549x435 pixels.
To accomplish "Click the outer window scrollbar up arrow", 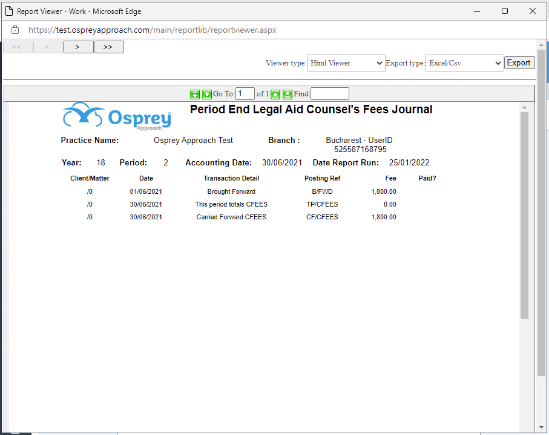I will click(x=541, y=45).
